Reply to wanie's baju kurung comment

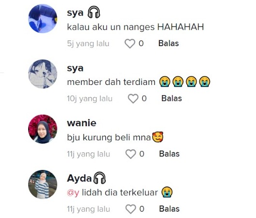[x=169, y=154]
